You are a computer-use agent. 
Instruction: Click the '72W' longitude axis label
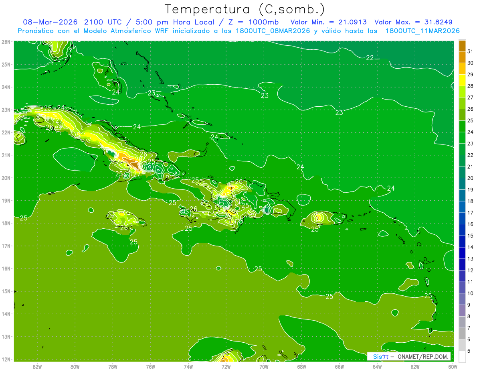tap(226, 366)
